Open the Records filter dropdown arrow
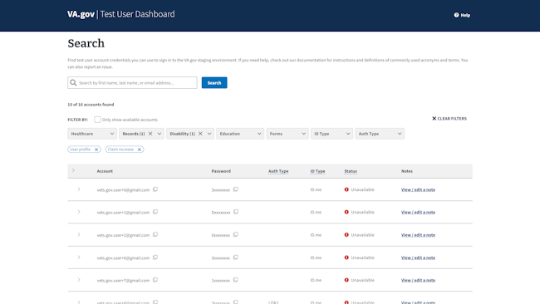 [x=160, y=134]
